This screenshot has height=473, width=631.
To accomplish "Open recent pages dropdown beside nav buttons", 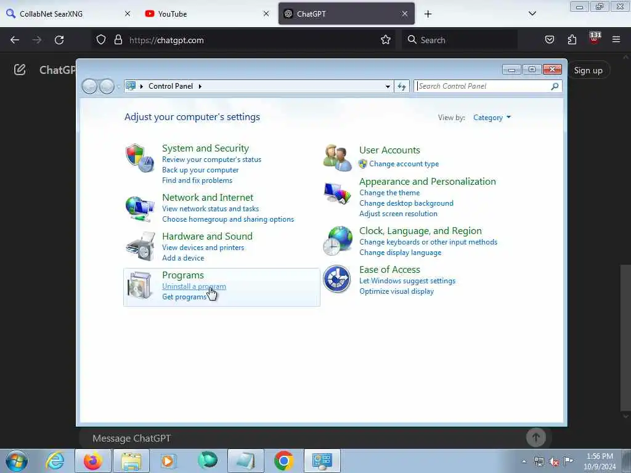I will coord(118,86).
